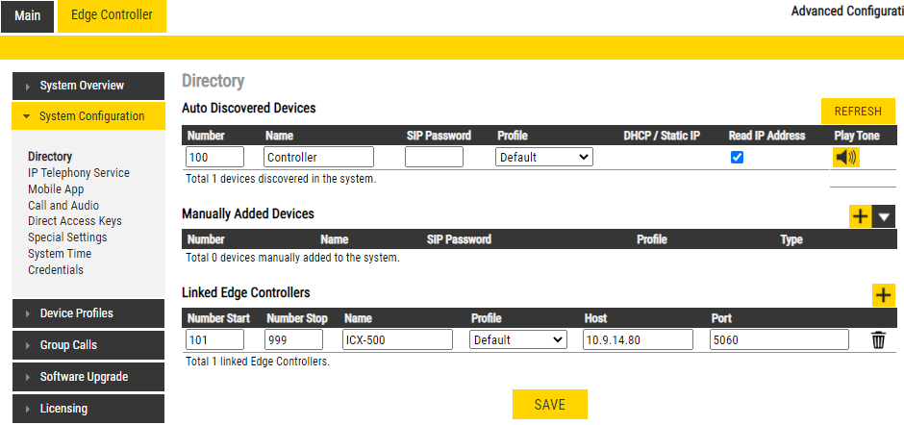This screenshot has width=904, height=425.
Task: Delete the ICX-500 linked controller
Action: 878,339
